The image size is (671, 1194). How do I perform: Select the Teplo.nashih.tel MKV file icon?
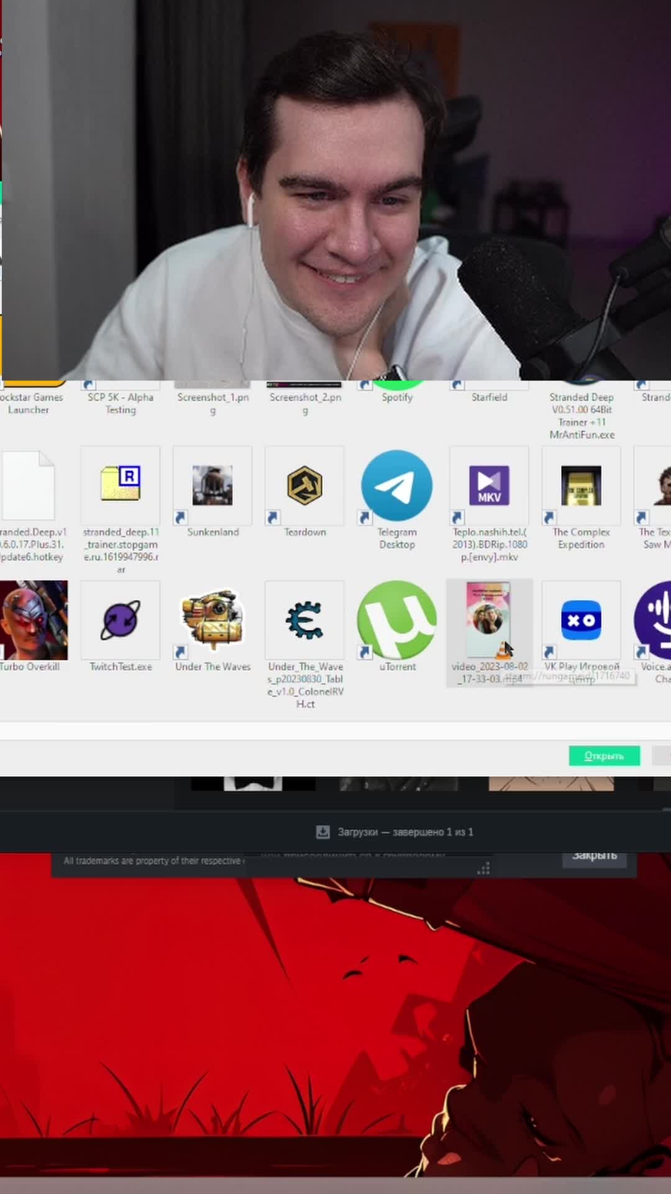pos(489,485)
